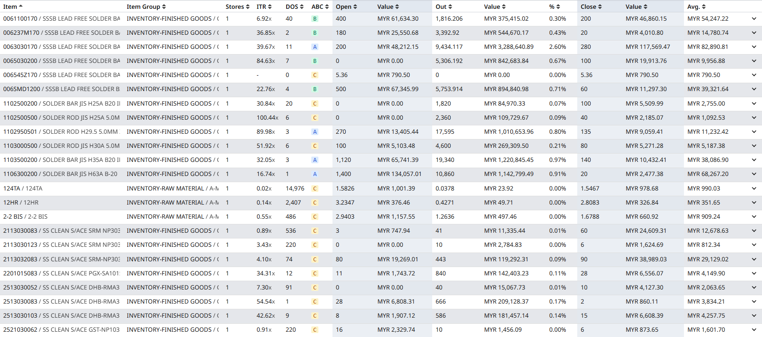Click ABC class C badge for 2513030103
This screenshot has height=337, width=762.
[315, 315]
